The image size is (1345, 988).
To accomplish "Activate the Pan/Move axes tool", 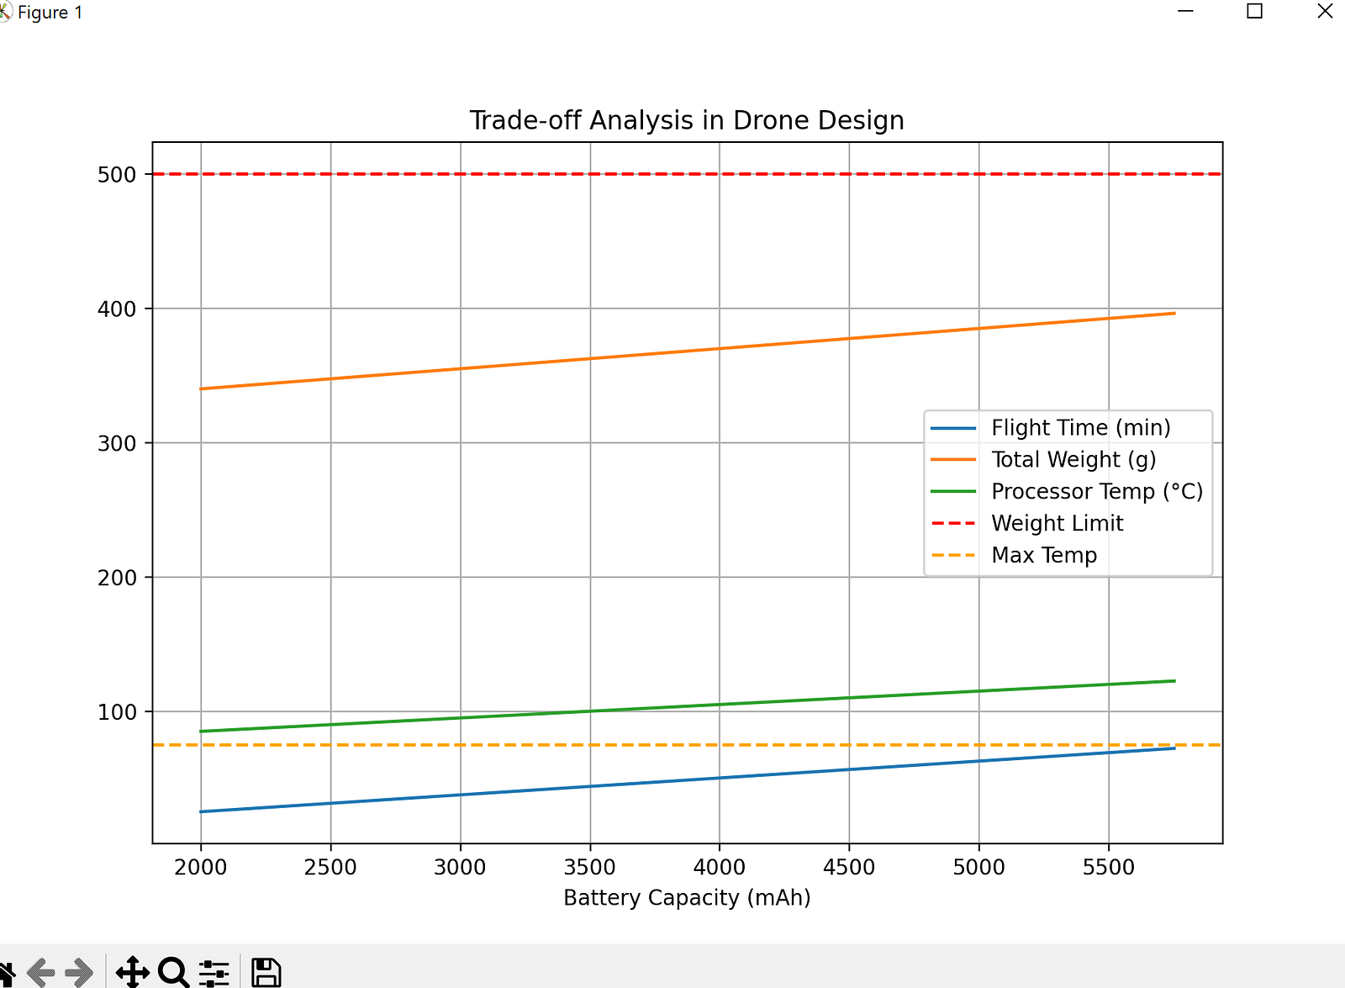I will coord(133,973).
